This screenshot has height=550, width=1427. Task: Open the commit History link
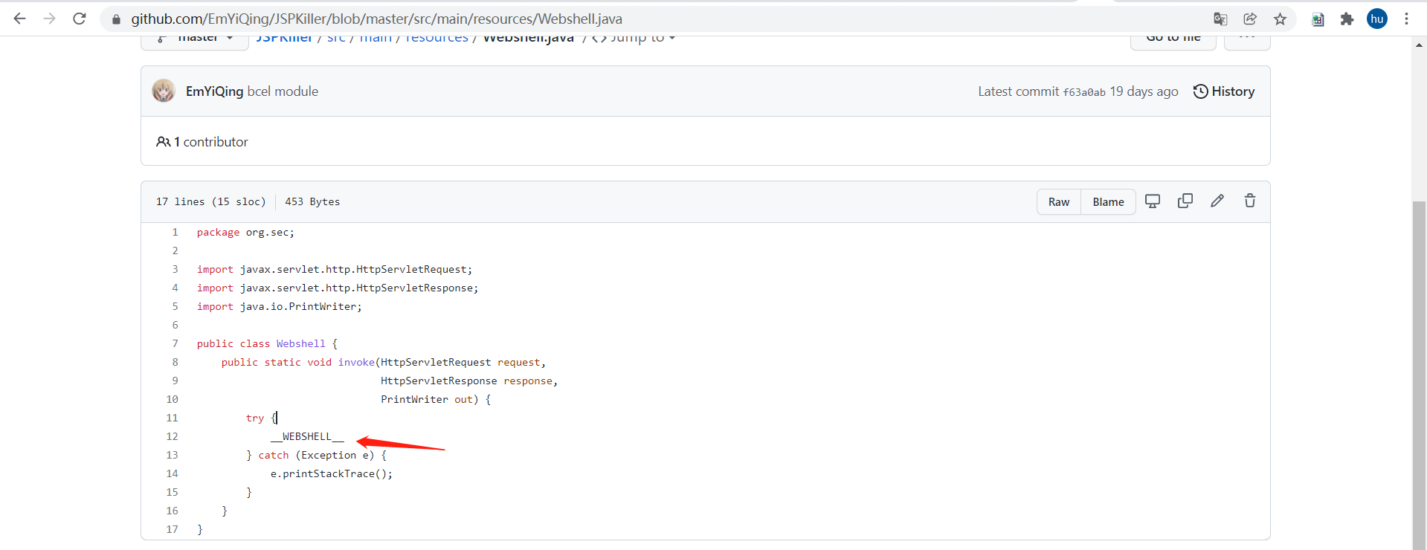[1224, 91]
